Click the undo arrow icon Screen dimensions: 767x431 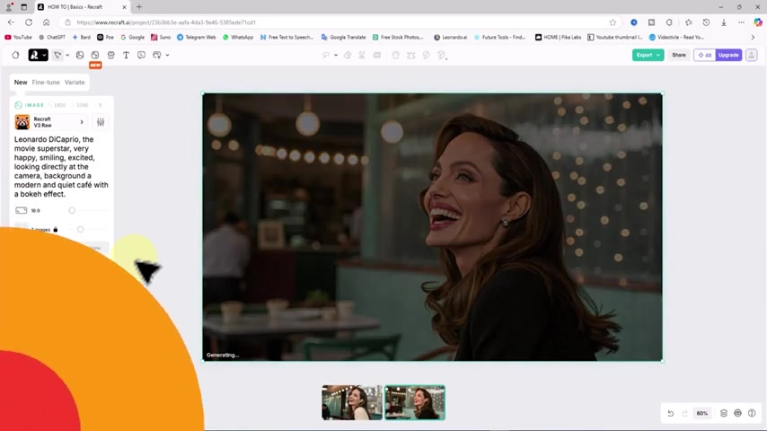tap(670, 413)
